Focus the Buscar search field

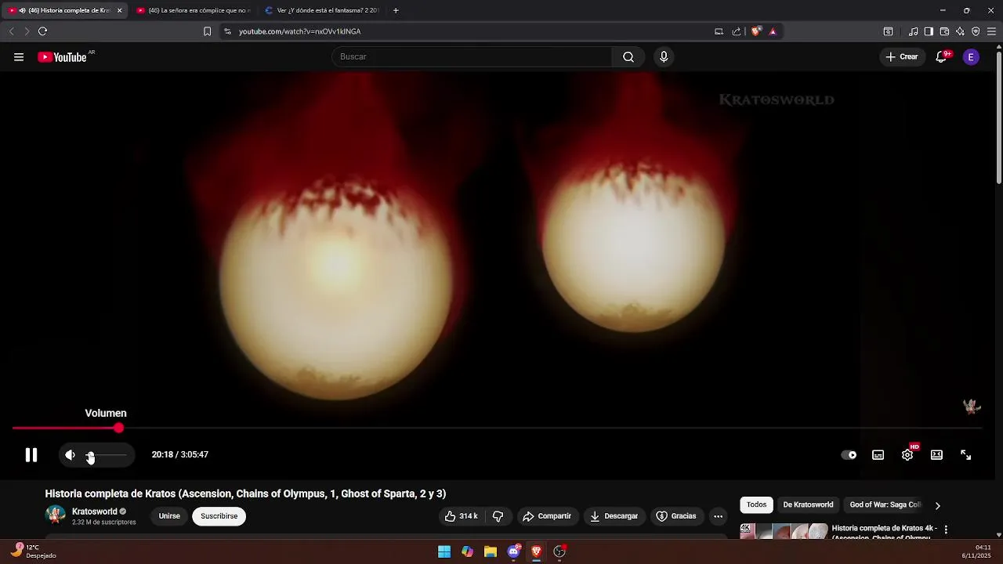(472, 57)
